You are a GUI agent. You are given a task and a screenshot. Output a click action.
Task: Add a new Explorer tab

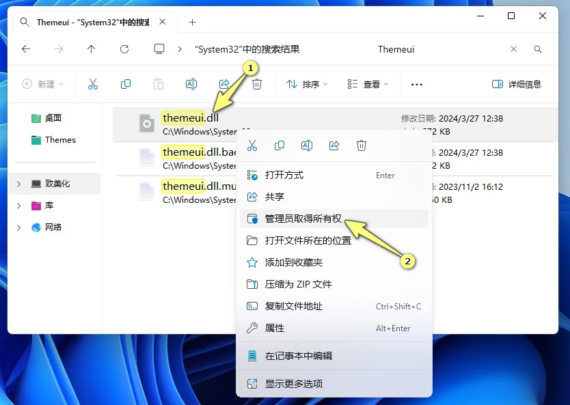(192, 22)
